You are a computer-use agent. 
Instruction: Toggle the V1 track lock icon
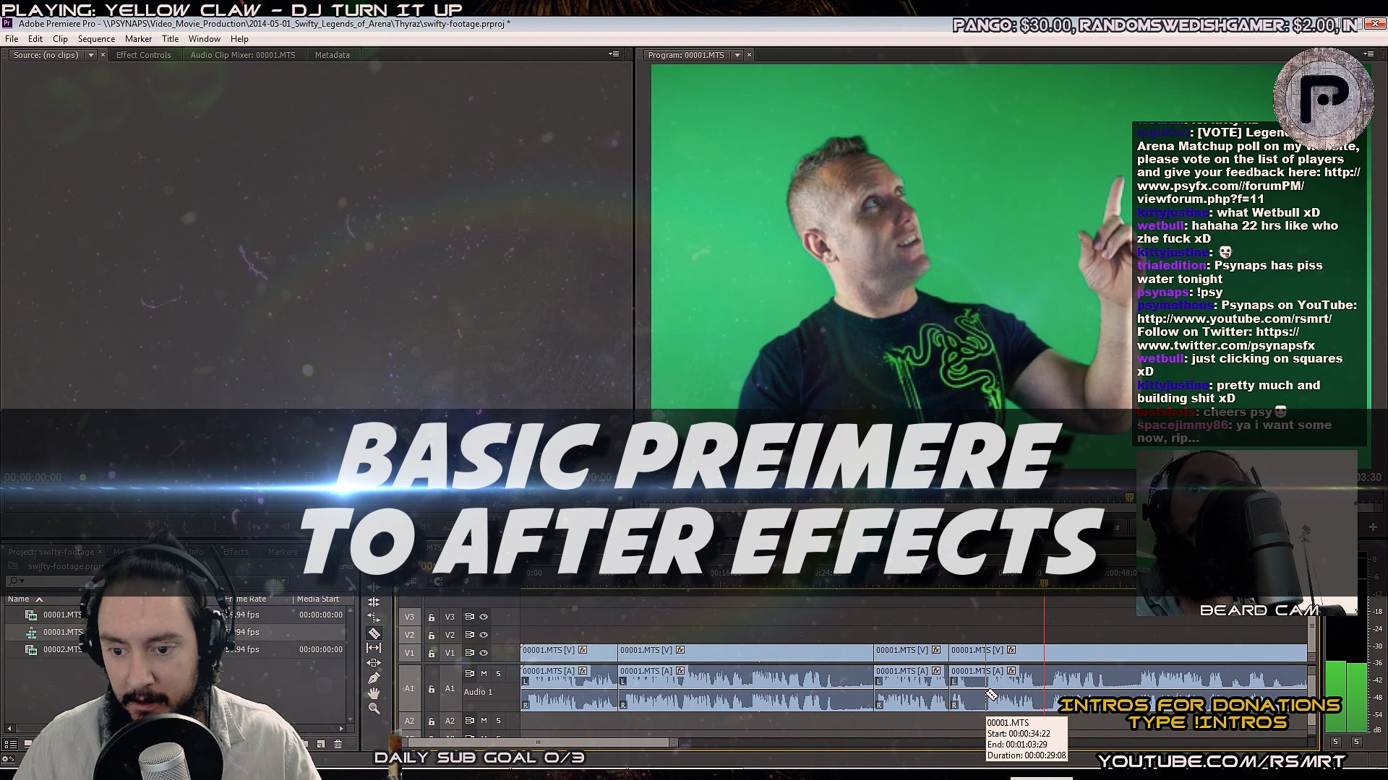click(x=432, y=652)
